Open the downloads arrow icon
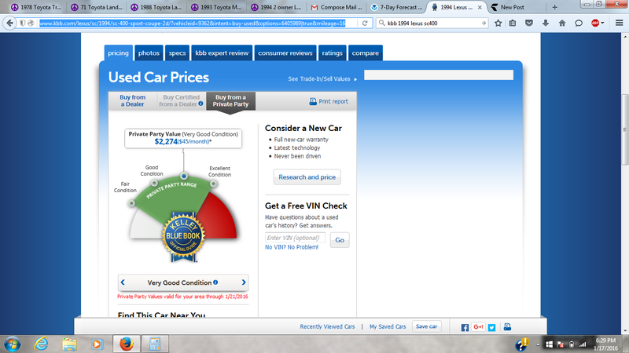629x353 pixels. tap(546, 24)
